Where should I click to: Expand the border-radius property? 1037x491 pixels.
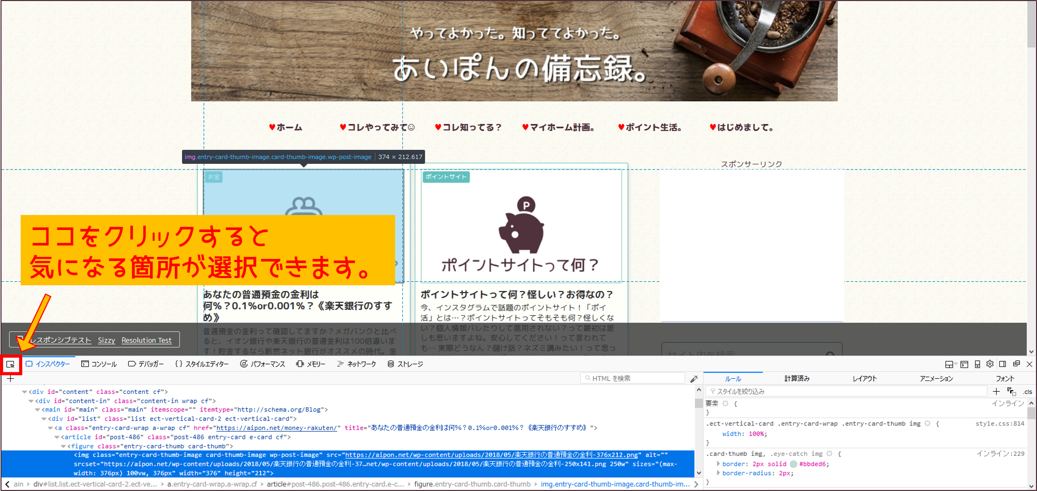(x=718, y=473)
